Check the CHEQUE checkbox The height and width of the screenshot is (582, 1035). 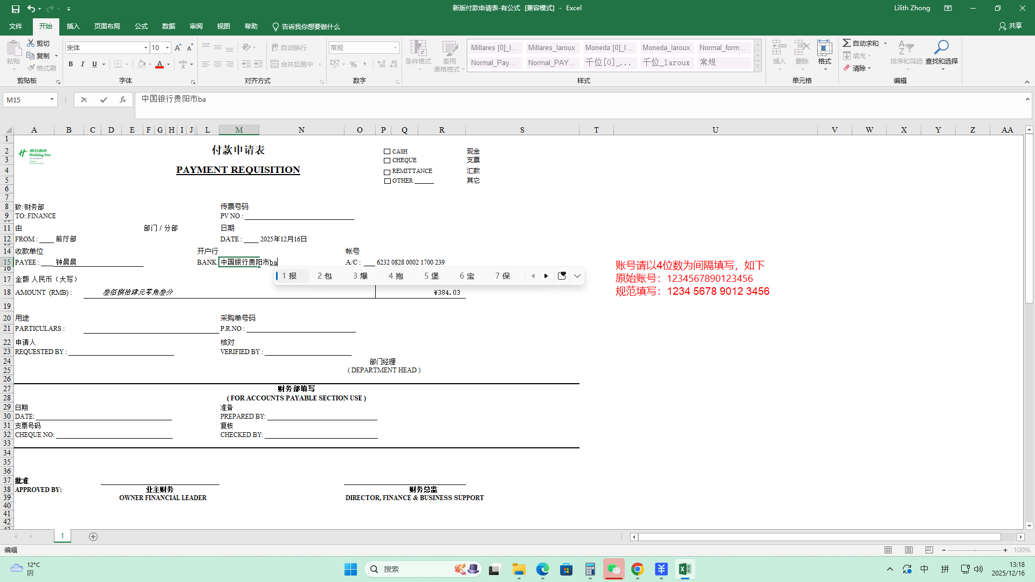click(387, 161)
